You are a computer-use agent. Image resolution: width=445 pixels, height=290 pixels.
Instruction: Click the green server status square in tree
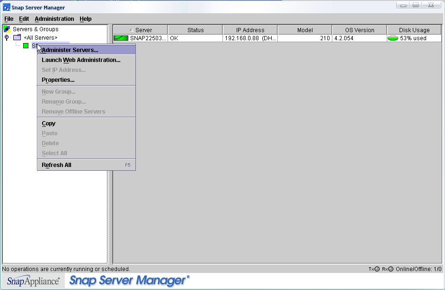(x=26, y=45)
